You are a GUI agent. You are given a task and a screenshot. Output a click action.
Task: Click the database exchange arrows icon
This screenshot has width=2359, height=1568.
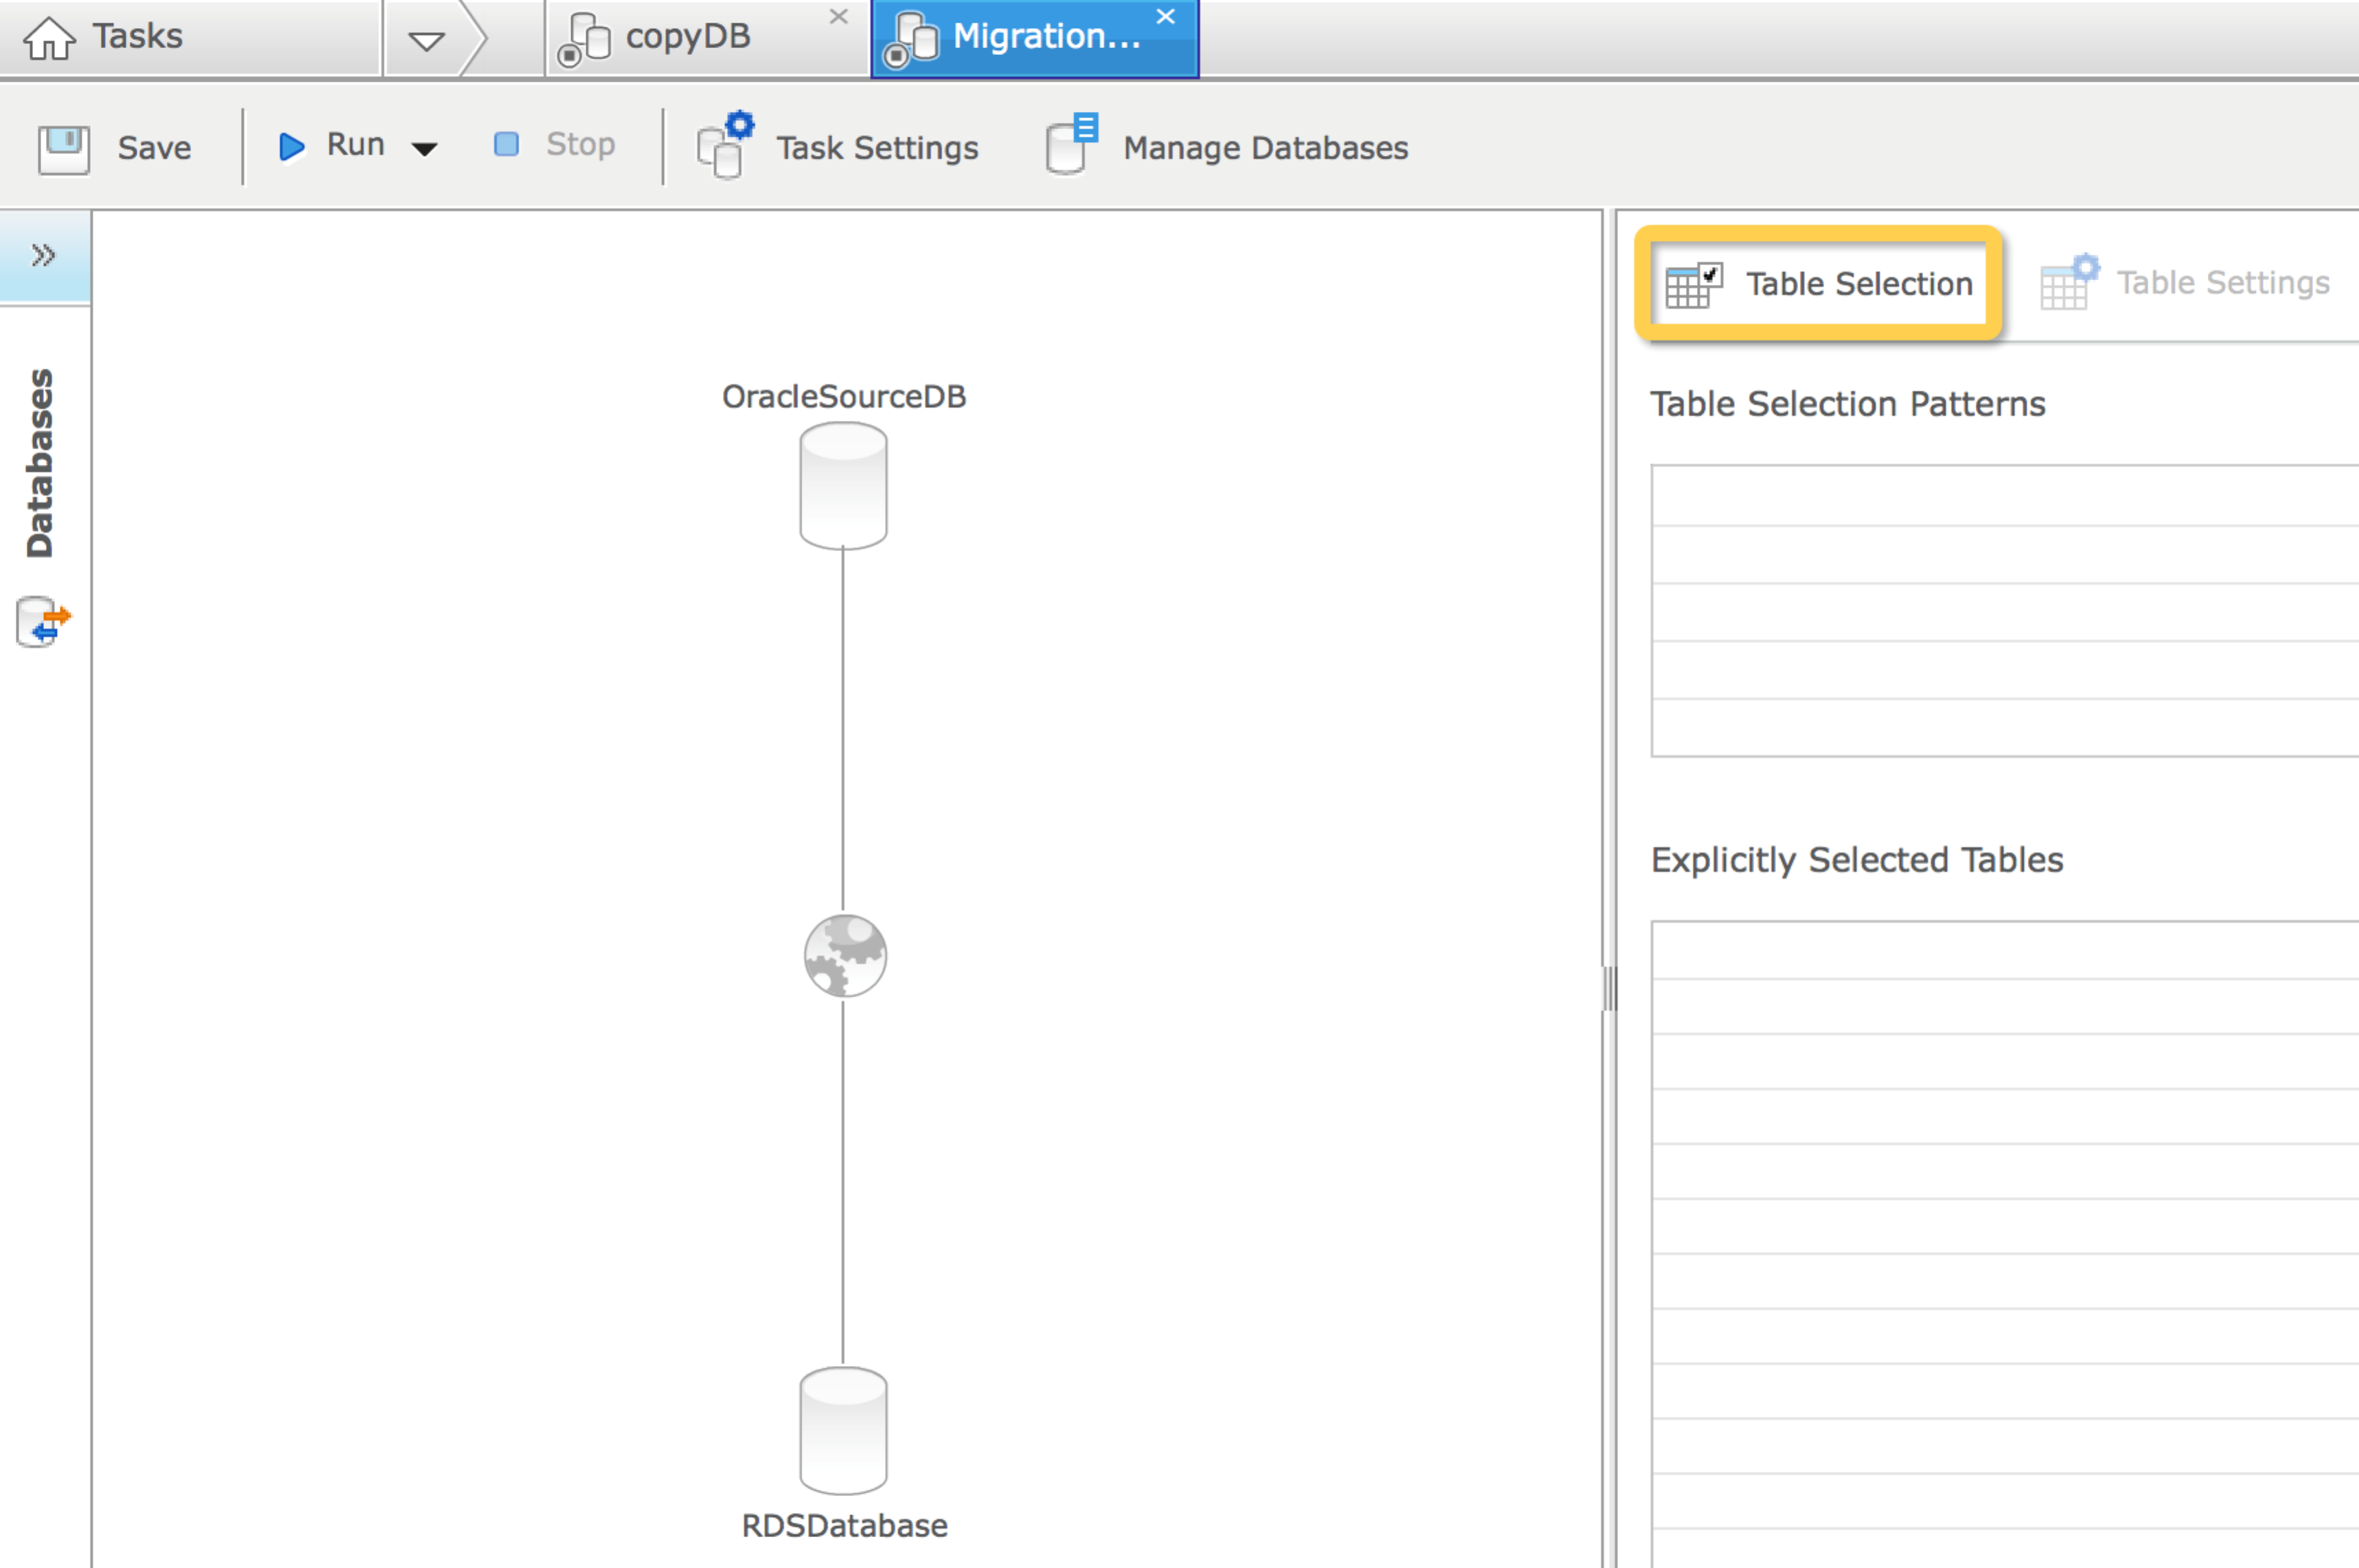(x=44, y=623)
